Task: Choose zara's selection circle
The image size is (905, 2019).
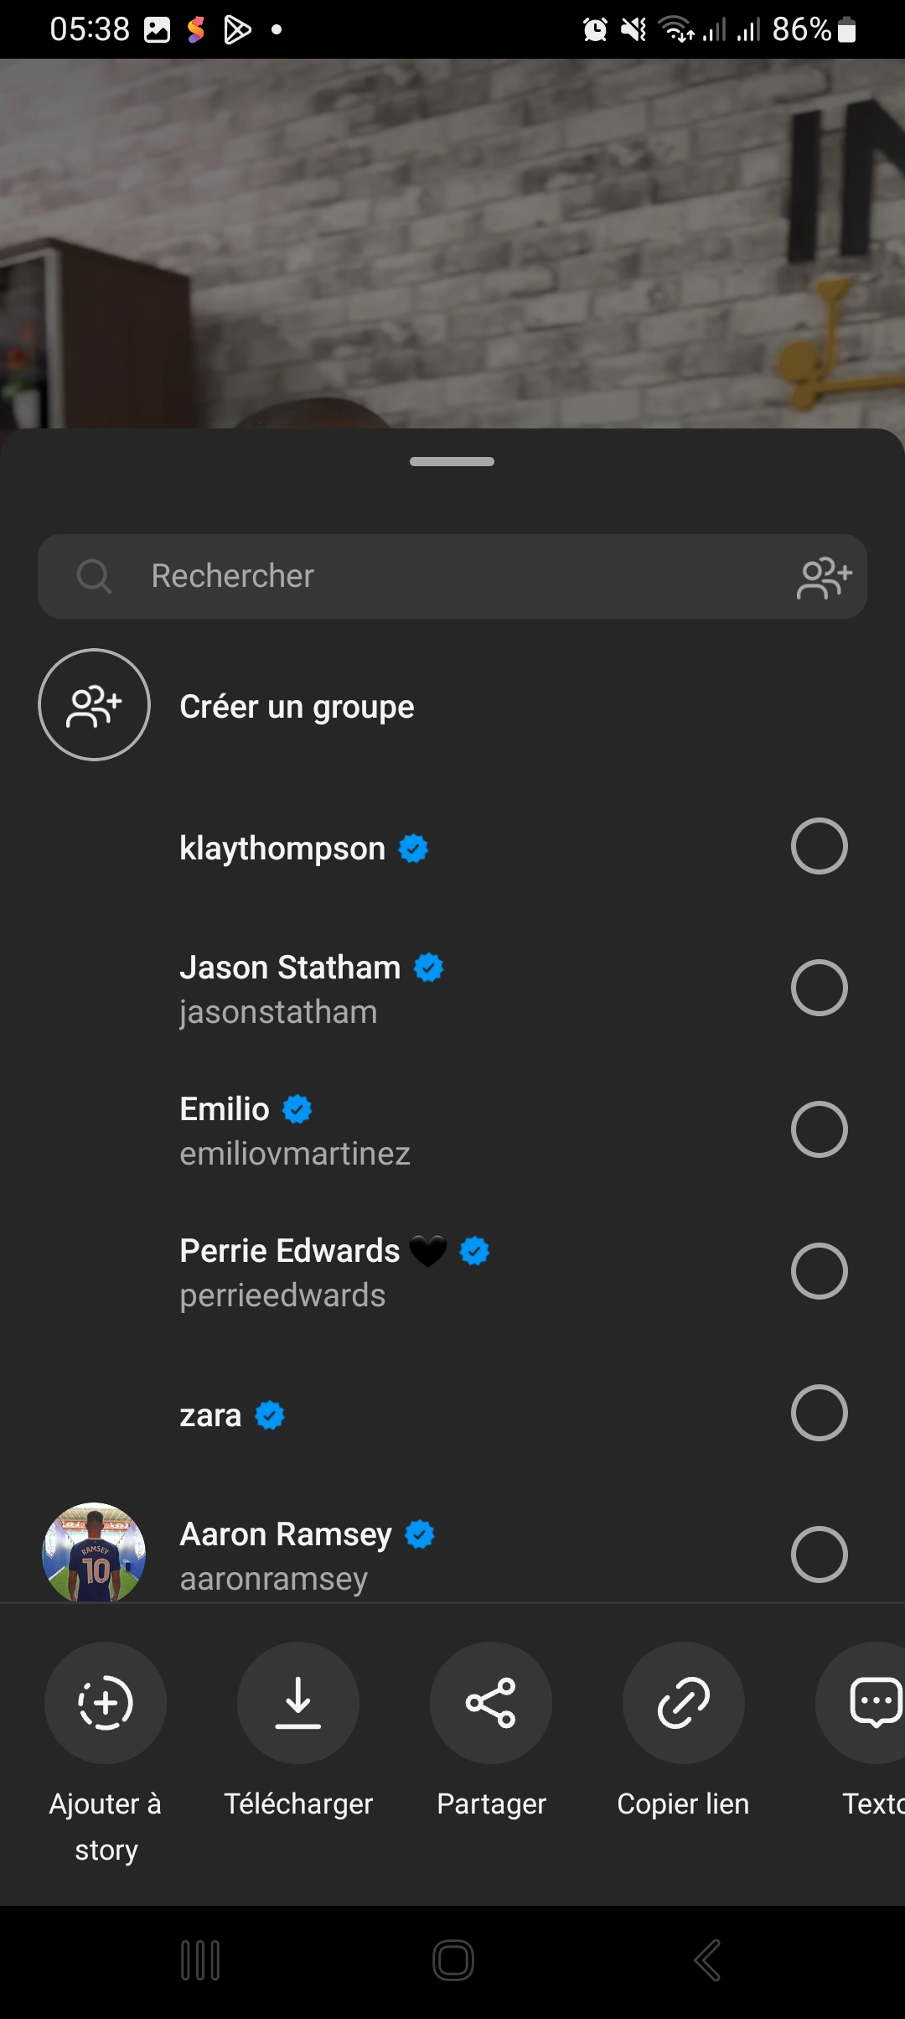Action: (x=819, y=1413)
